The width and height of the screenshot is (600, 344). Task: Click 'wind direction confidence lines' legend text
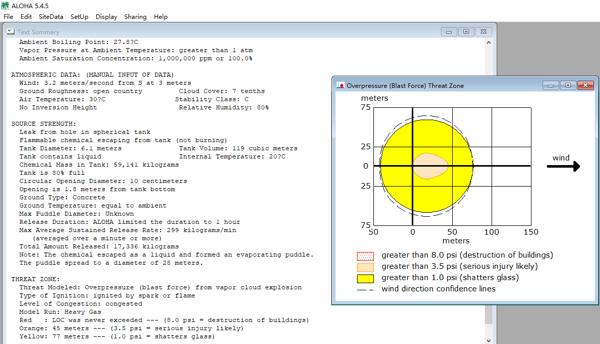click(438, 289)
